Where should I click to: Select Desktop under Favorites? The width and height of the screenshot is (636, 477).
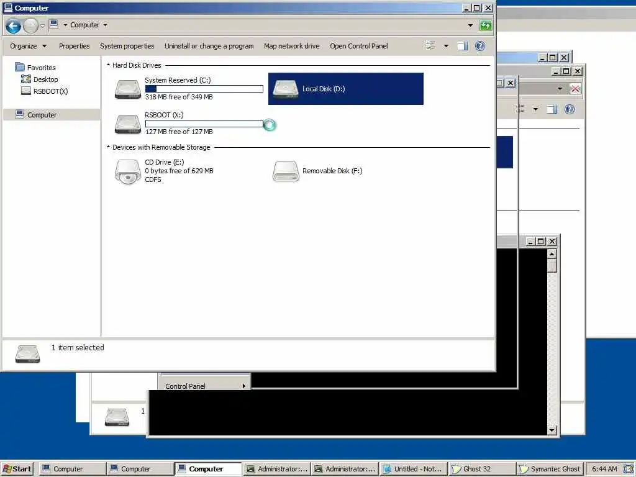coord(40,79)
